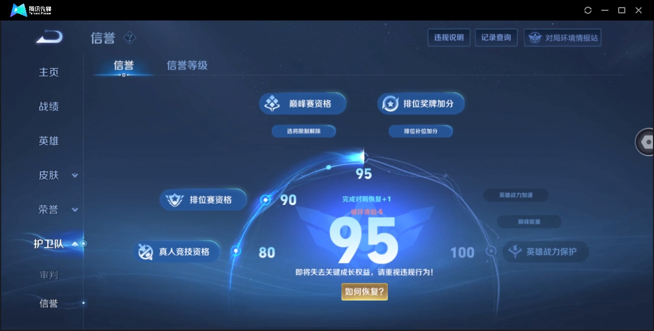The width and height of the screenshot is (654, 331).
Task: Click the Tencent Pioneer logo icon
Action: click(19, 10)
